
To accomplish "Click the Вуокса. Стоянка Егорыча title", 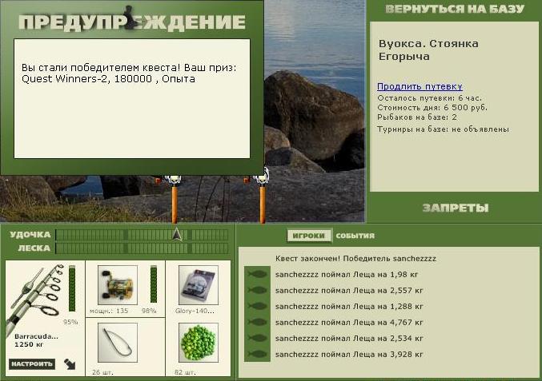I will (x=428, y=50).
